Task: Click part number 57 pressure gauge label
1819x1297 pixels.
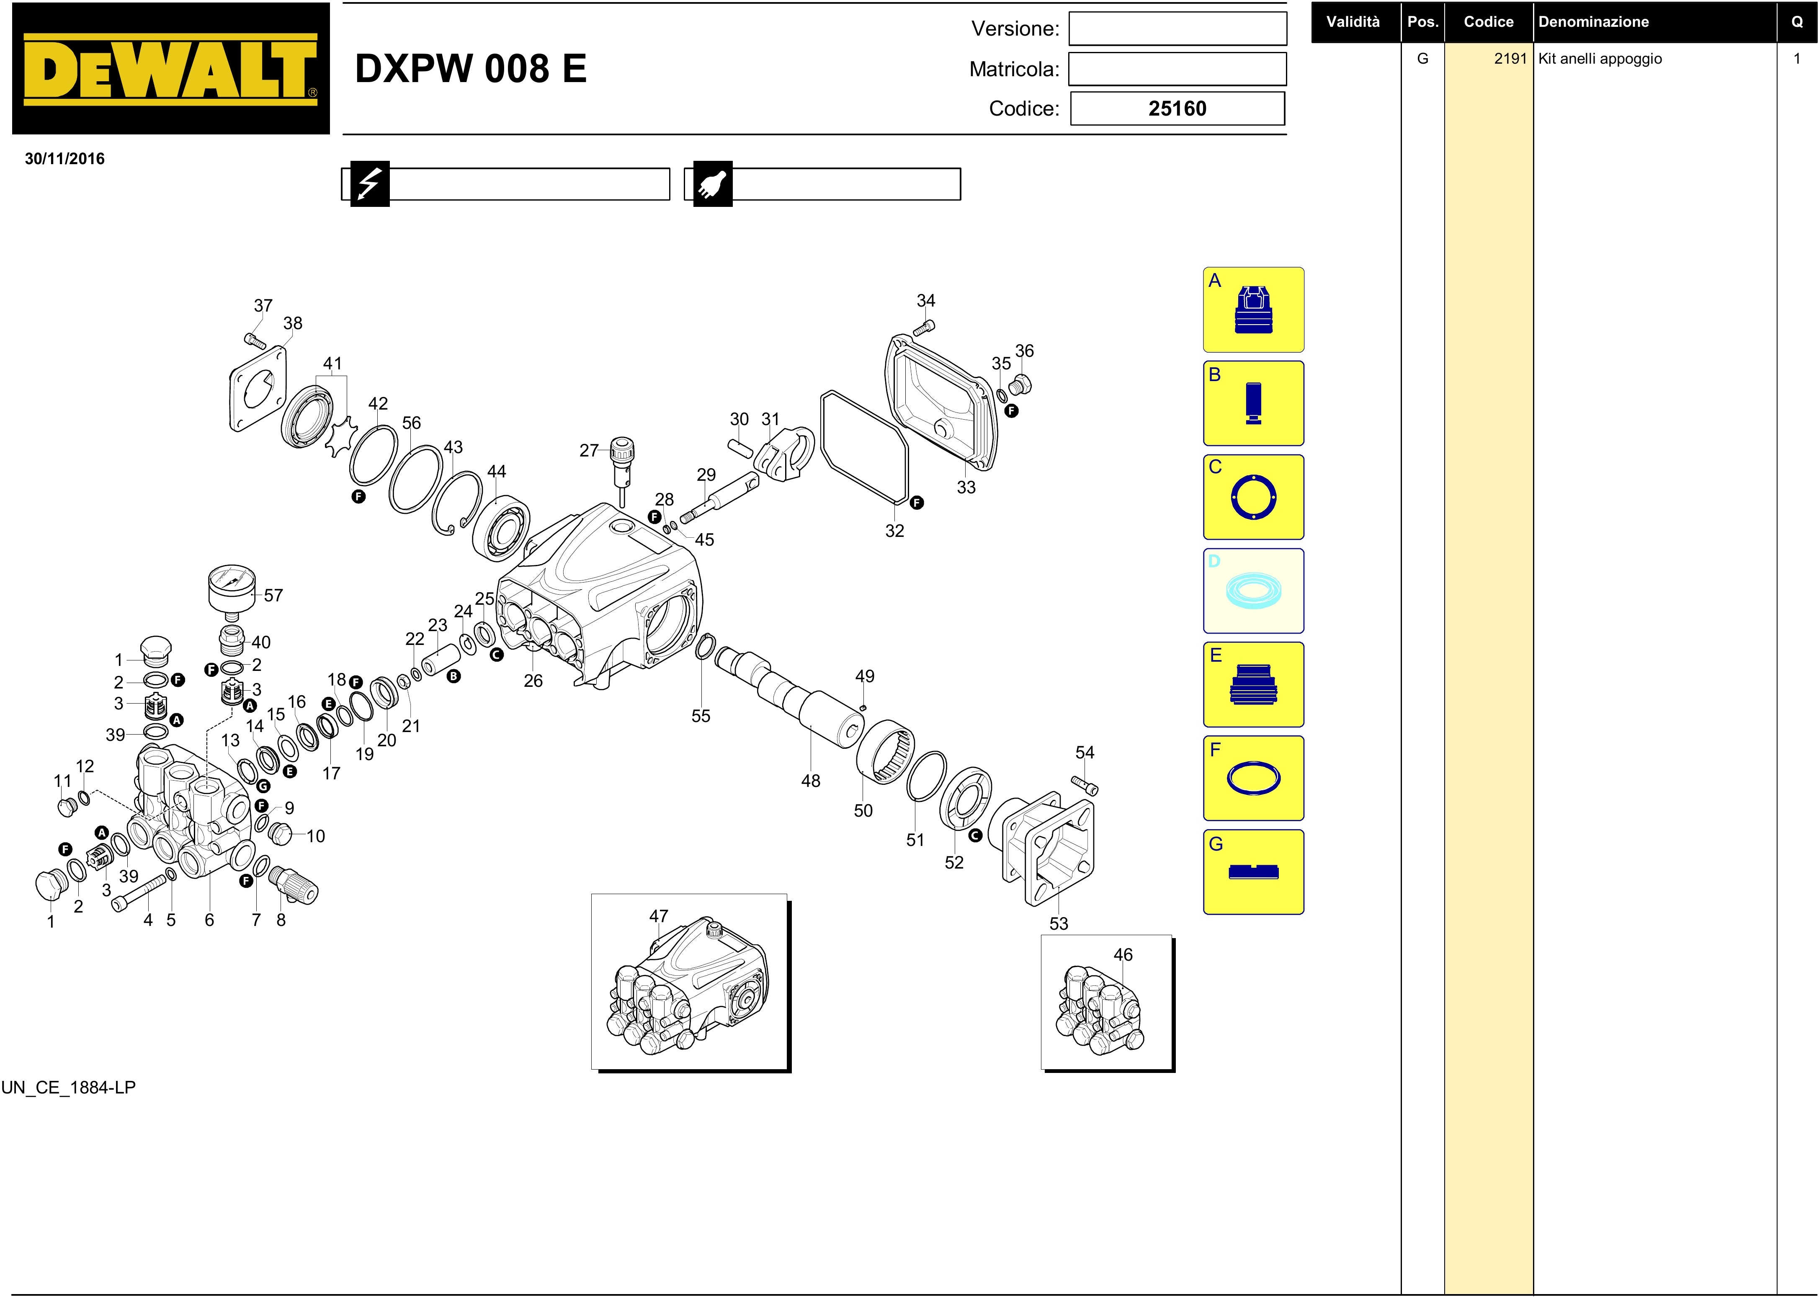Action: pos(273,596)
